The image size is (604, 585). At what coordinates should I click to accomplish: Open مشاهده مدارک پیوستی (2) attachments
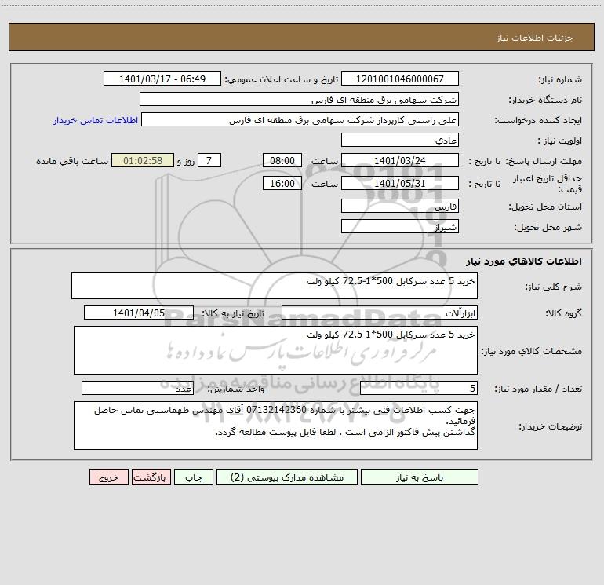(x=287, y=477)
